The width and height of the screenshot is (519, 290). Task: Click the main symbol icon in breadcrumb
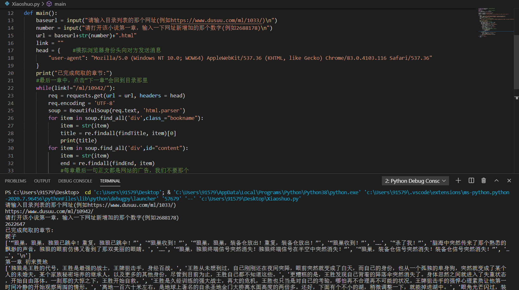49,4
